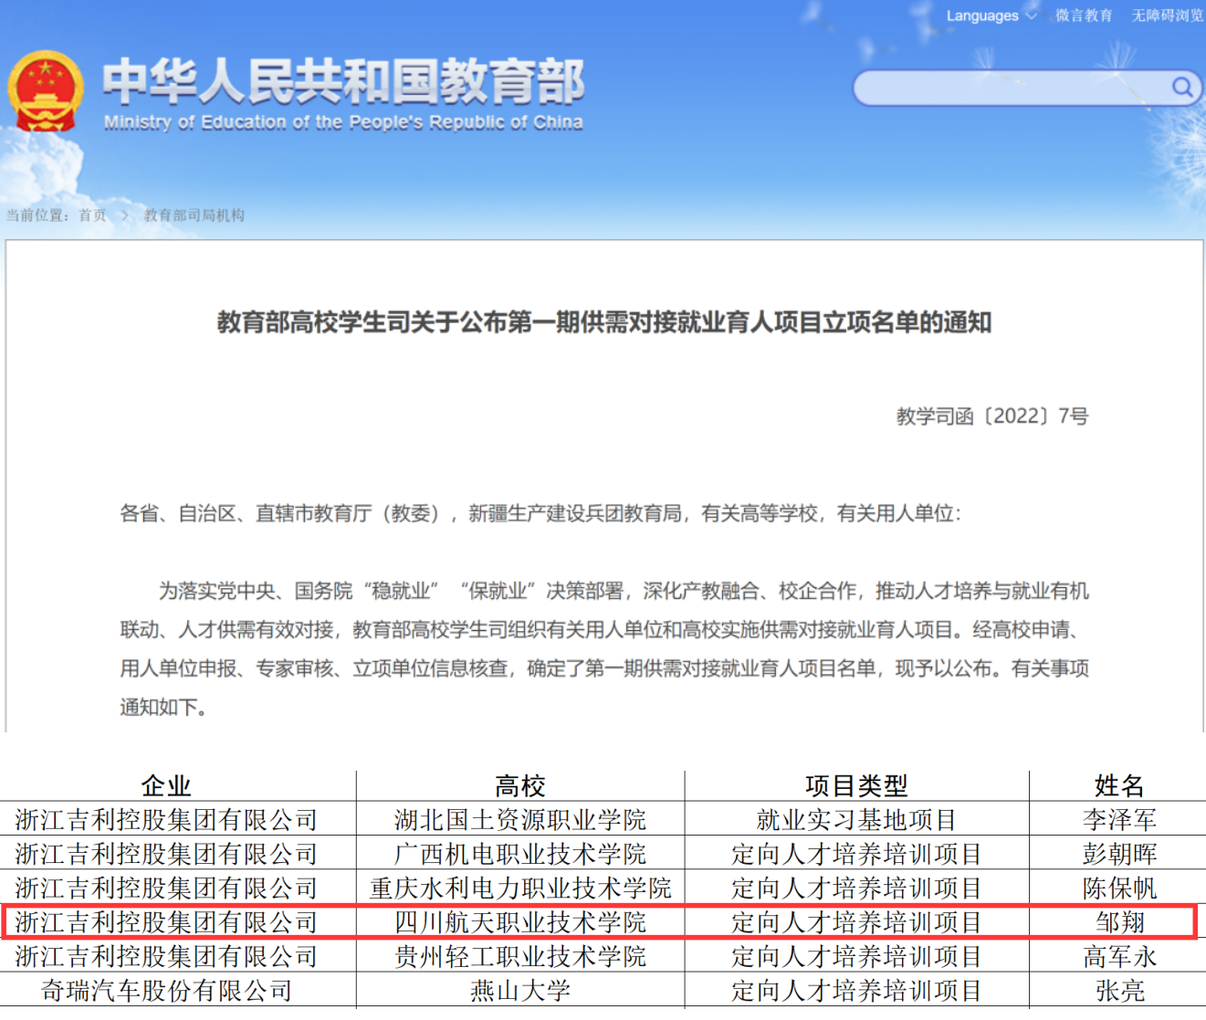Go to 首页 in the breadcrumb
This screenshot has height=1020, width=1206.
click(x=92, y=216)
